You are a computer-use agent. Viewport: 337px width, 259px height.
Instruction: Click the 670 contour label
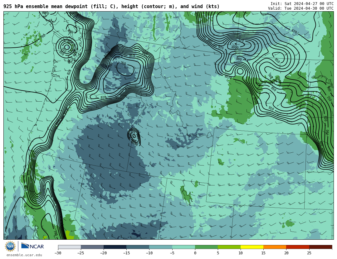(x=294, y=31)
